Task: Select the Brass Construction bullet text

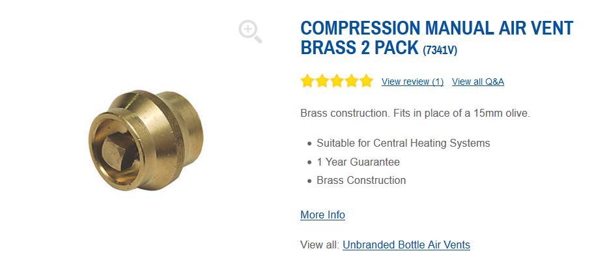Action: pos(361,180)
